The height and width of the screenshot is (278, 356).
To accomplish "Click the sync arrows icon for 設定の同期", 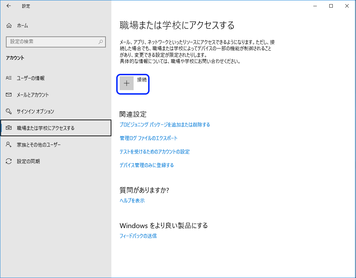I will [9, 161].
